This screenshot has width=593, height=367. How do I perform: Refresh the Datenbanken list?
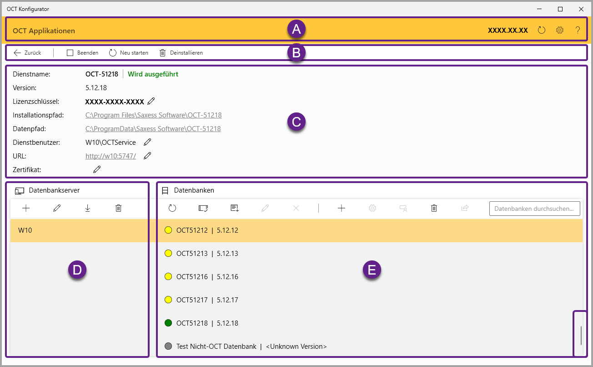tap(172, 208)
